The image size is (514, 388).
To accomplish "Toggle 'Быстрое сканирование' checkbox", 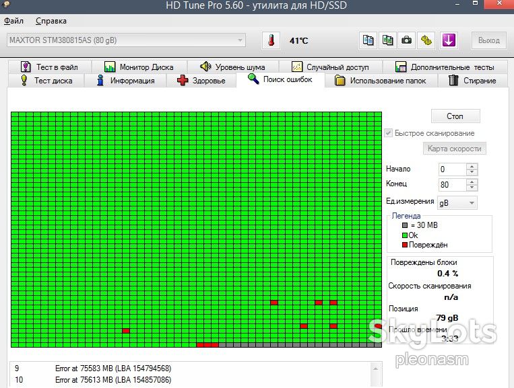I will click(389, 133).
